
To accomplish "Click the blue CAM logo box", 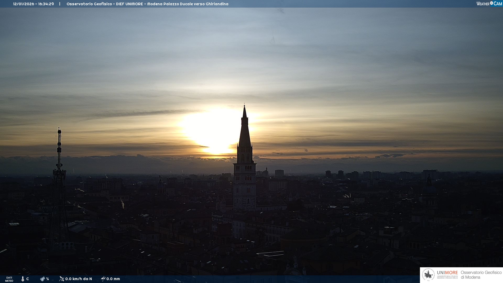I will (498, 4).
